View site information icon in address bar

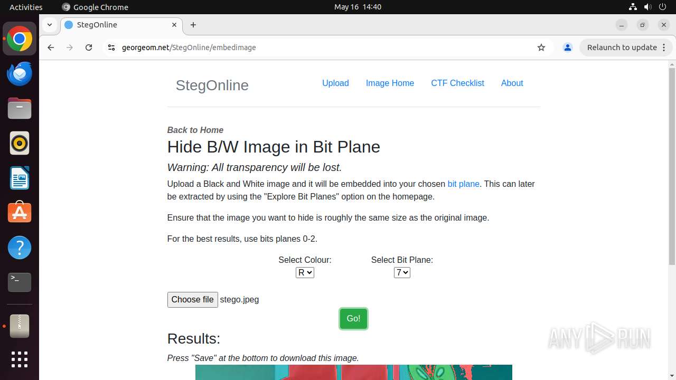click(x=111, y=47)
